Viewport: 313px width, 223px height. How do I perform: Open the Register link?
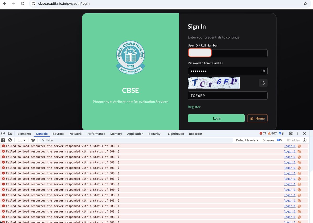coord(194,107)
